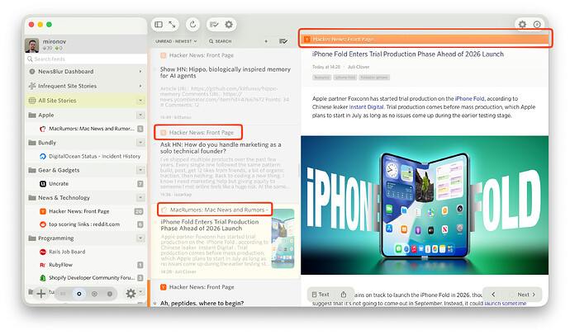Screen dimensions: 570x335
Task: Open the sidebar bottom gear settings
Action: click(131, 293)
